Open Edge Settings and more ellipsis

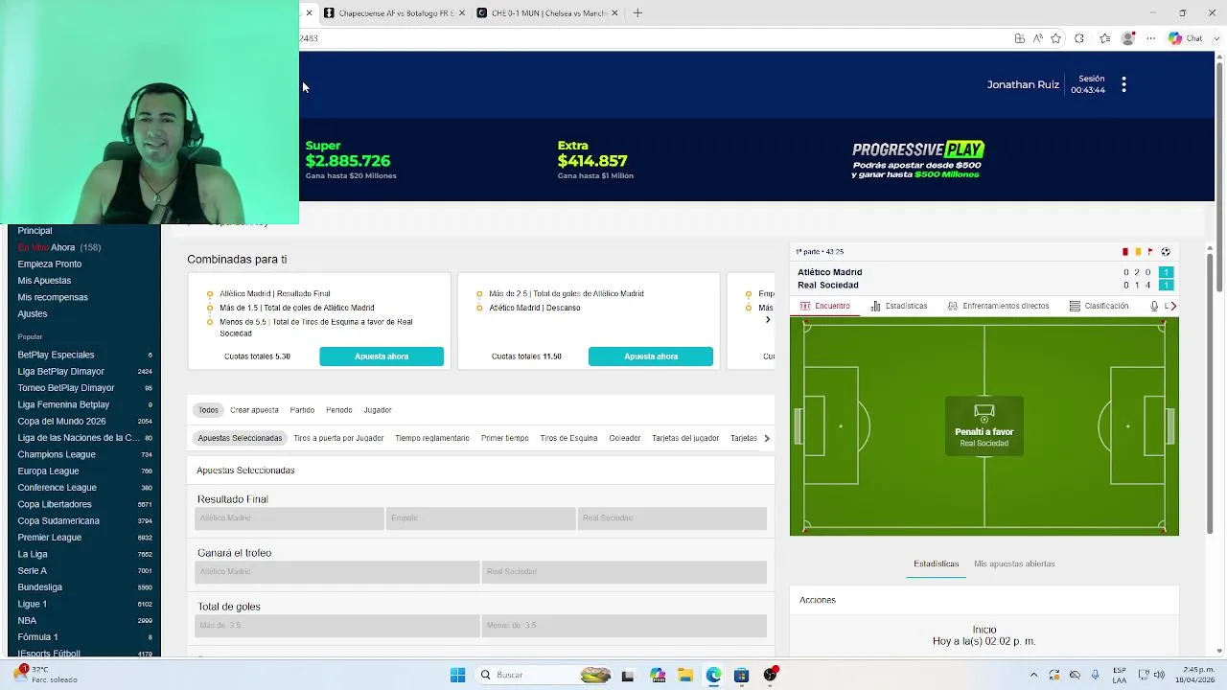pos(1151,38)
